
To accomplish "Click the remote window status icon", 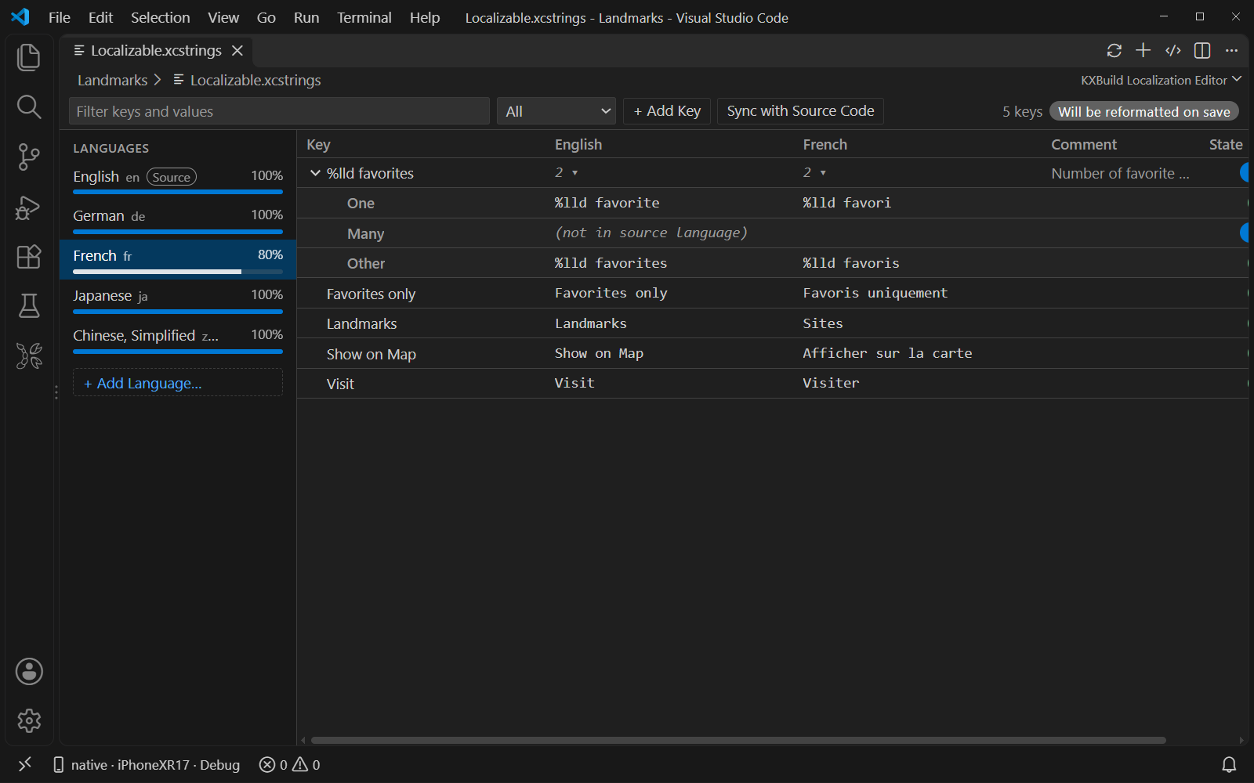I will [25, 764].
